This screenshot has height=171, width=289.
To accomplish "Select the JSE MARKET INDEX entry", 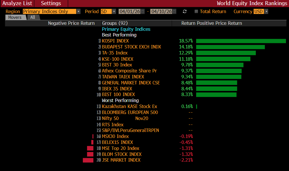I will [x=121, y=160].
